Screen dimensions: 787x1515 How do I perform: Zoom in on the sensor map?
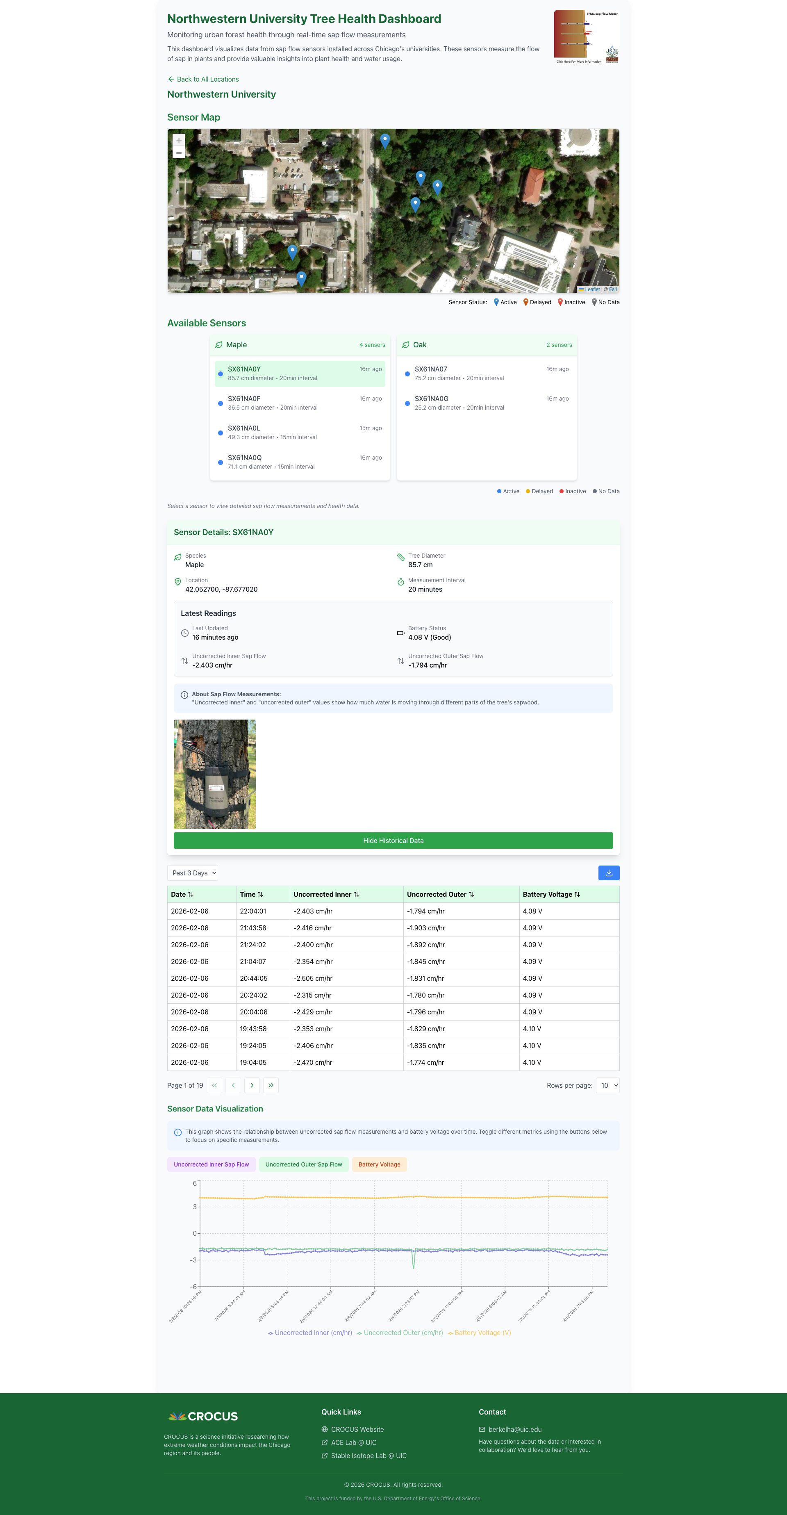point(179,141)
